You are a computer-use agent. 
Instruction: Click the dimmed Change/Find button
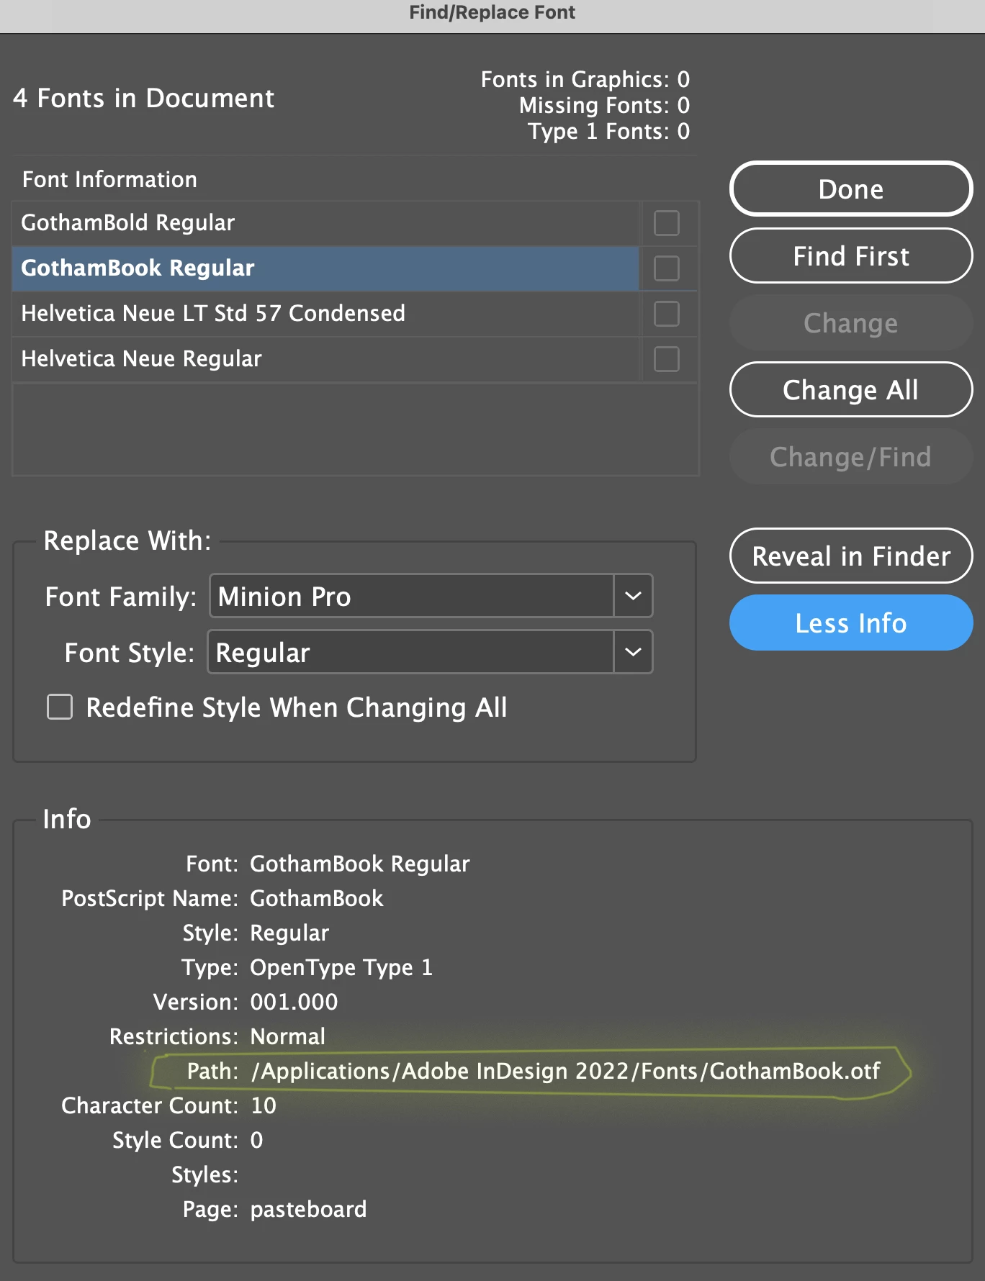coord(851,456)
